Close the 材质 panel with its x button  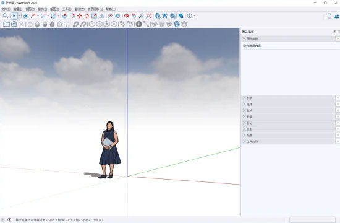(338, 98)
